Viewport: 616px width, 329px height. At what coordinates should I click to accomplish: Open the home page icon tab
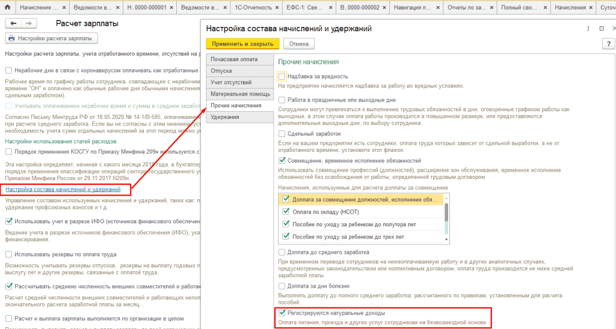[x=7, y=7]
